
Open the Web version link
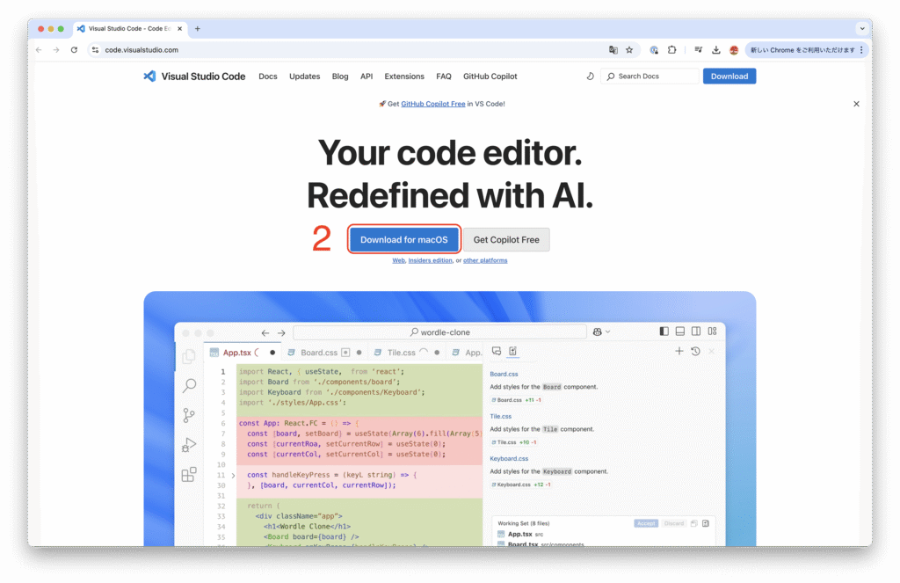click(398, 260)
